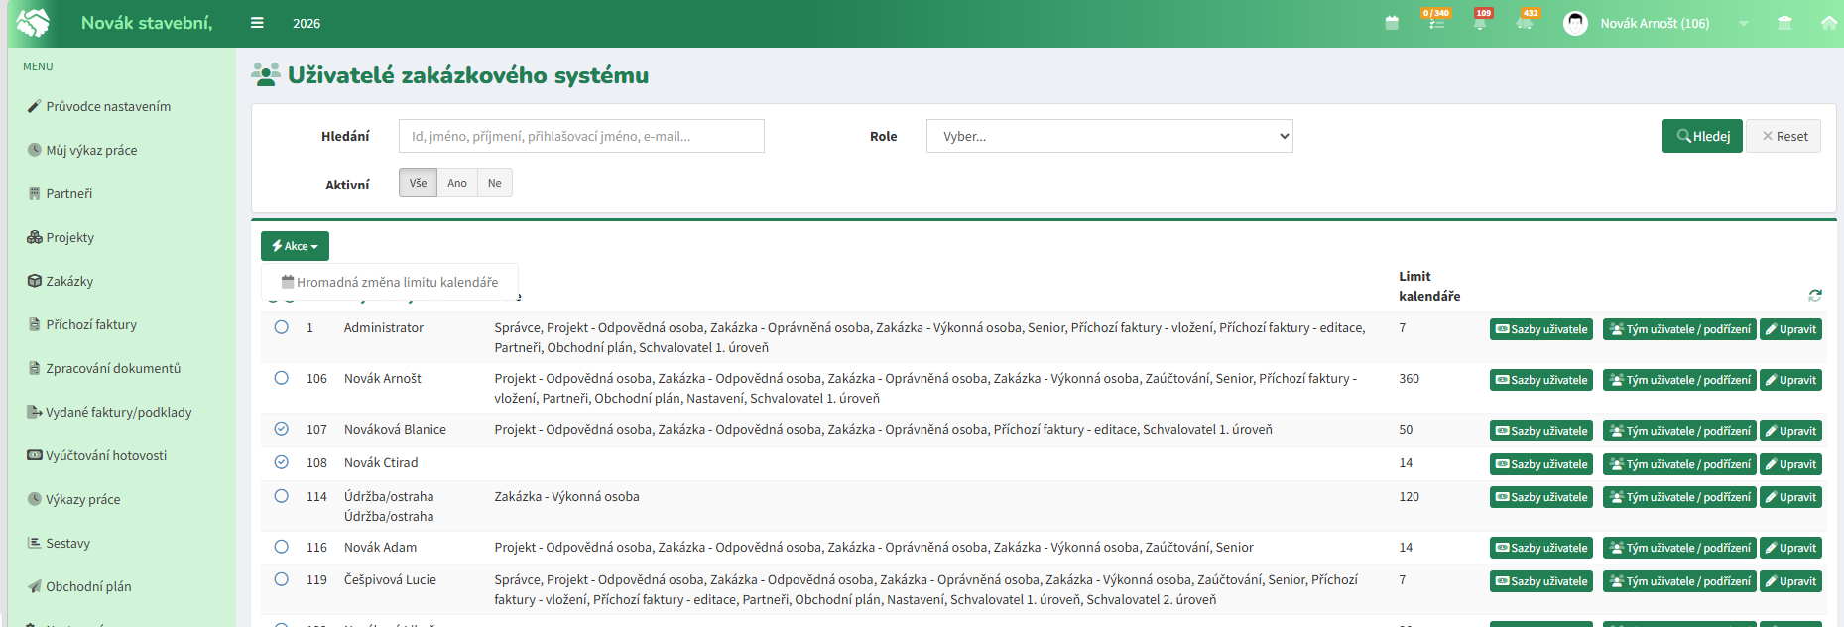Open Vydané faktury/podklady in sidebar
The width and height of the screenshot is (1844, 627).
click(x=119, y=412)
